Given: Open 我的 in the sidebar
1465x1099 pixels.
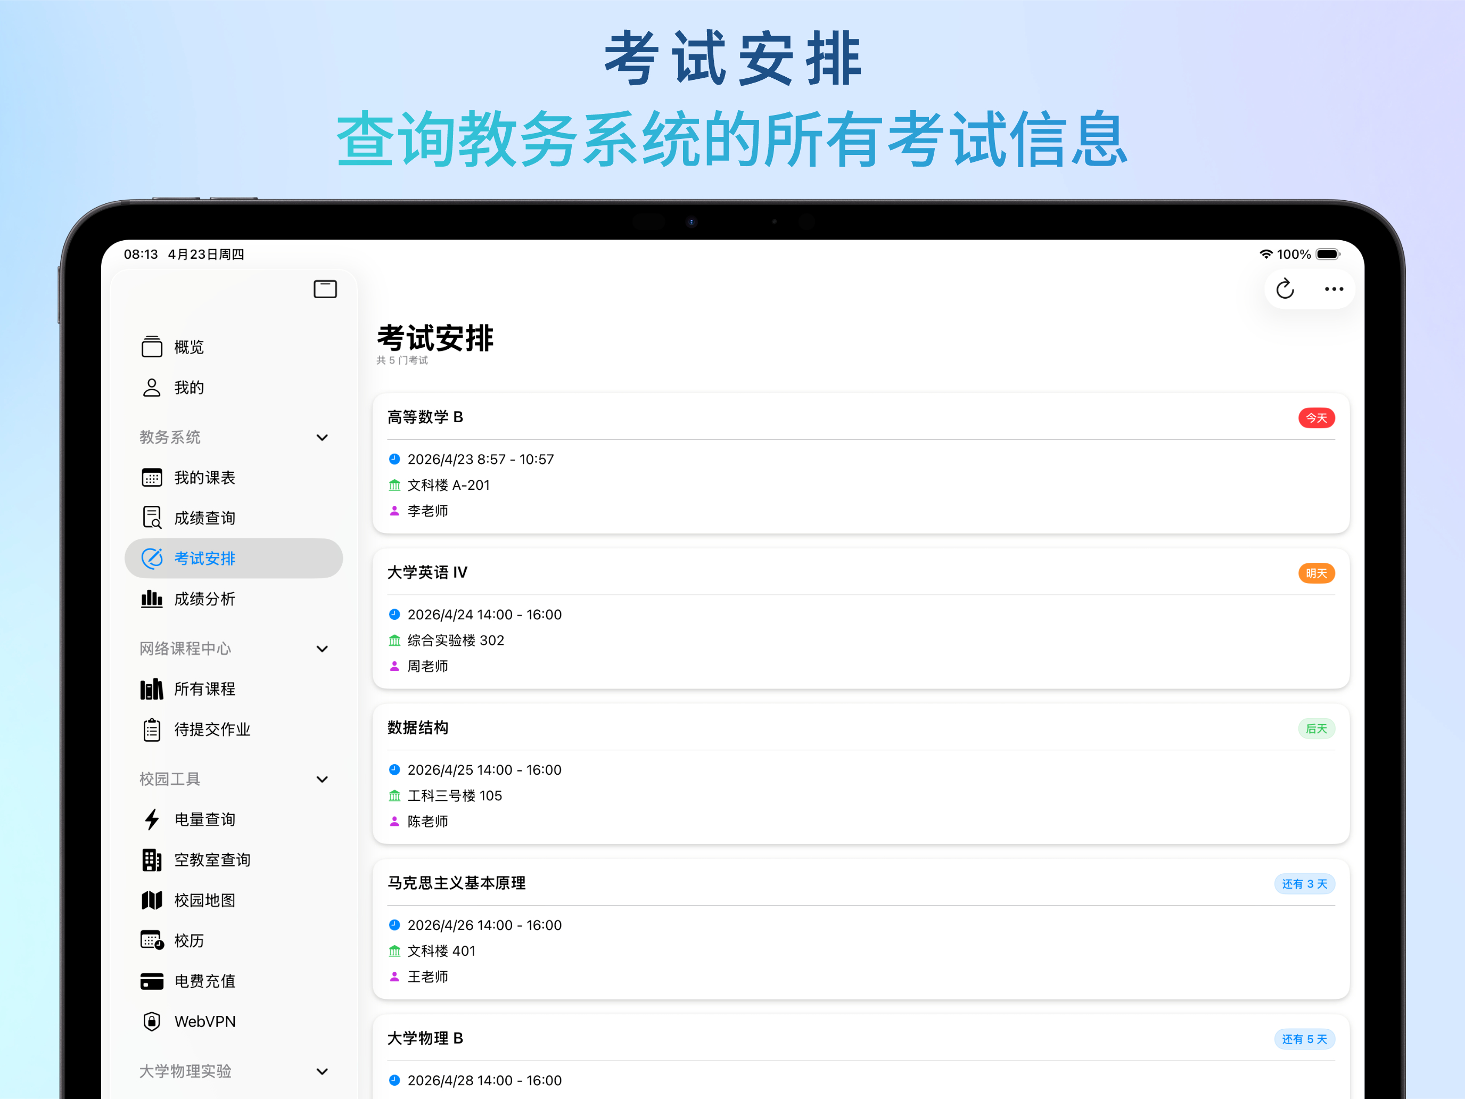Looking at the screenshot, I should tap(233, 388).
